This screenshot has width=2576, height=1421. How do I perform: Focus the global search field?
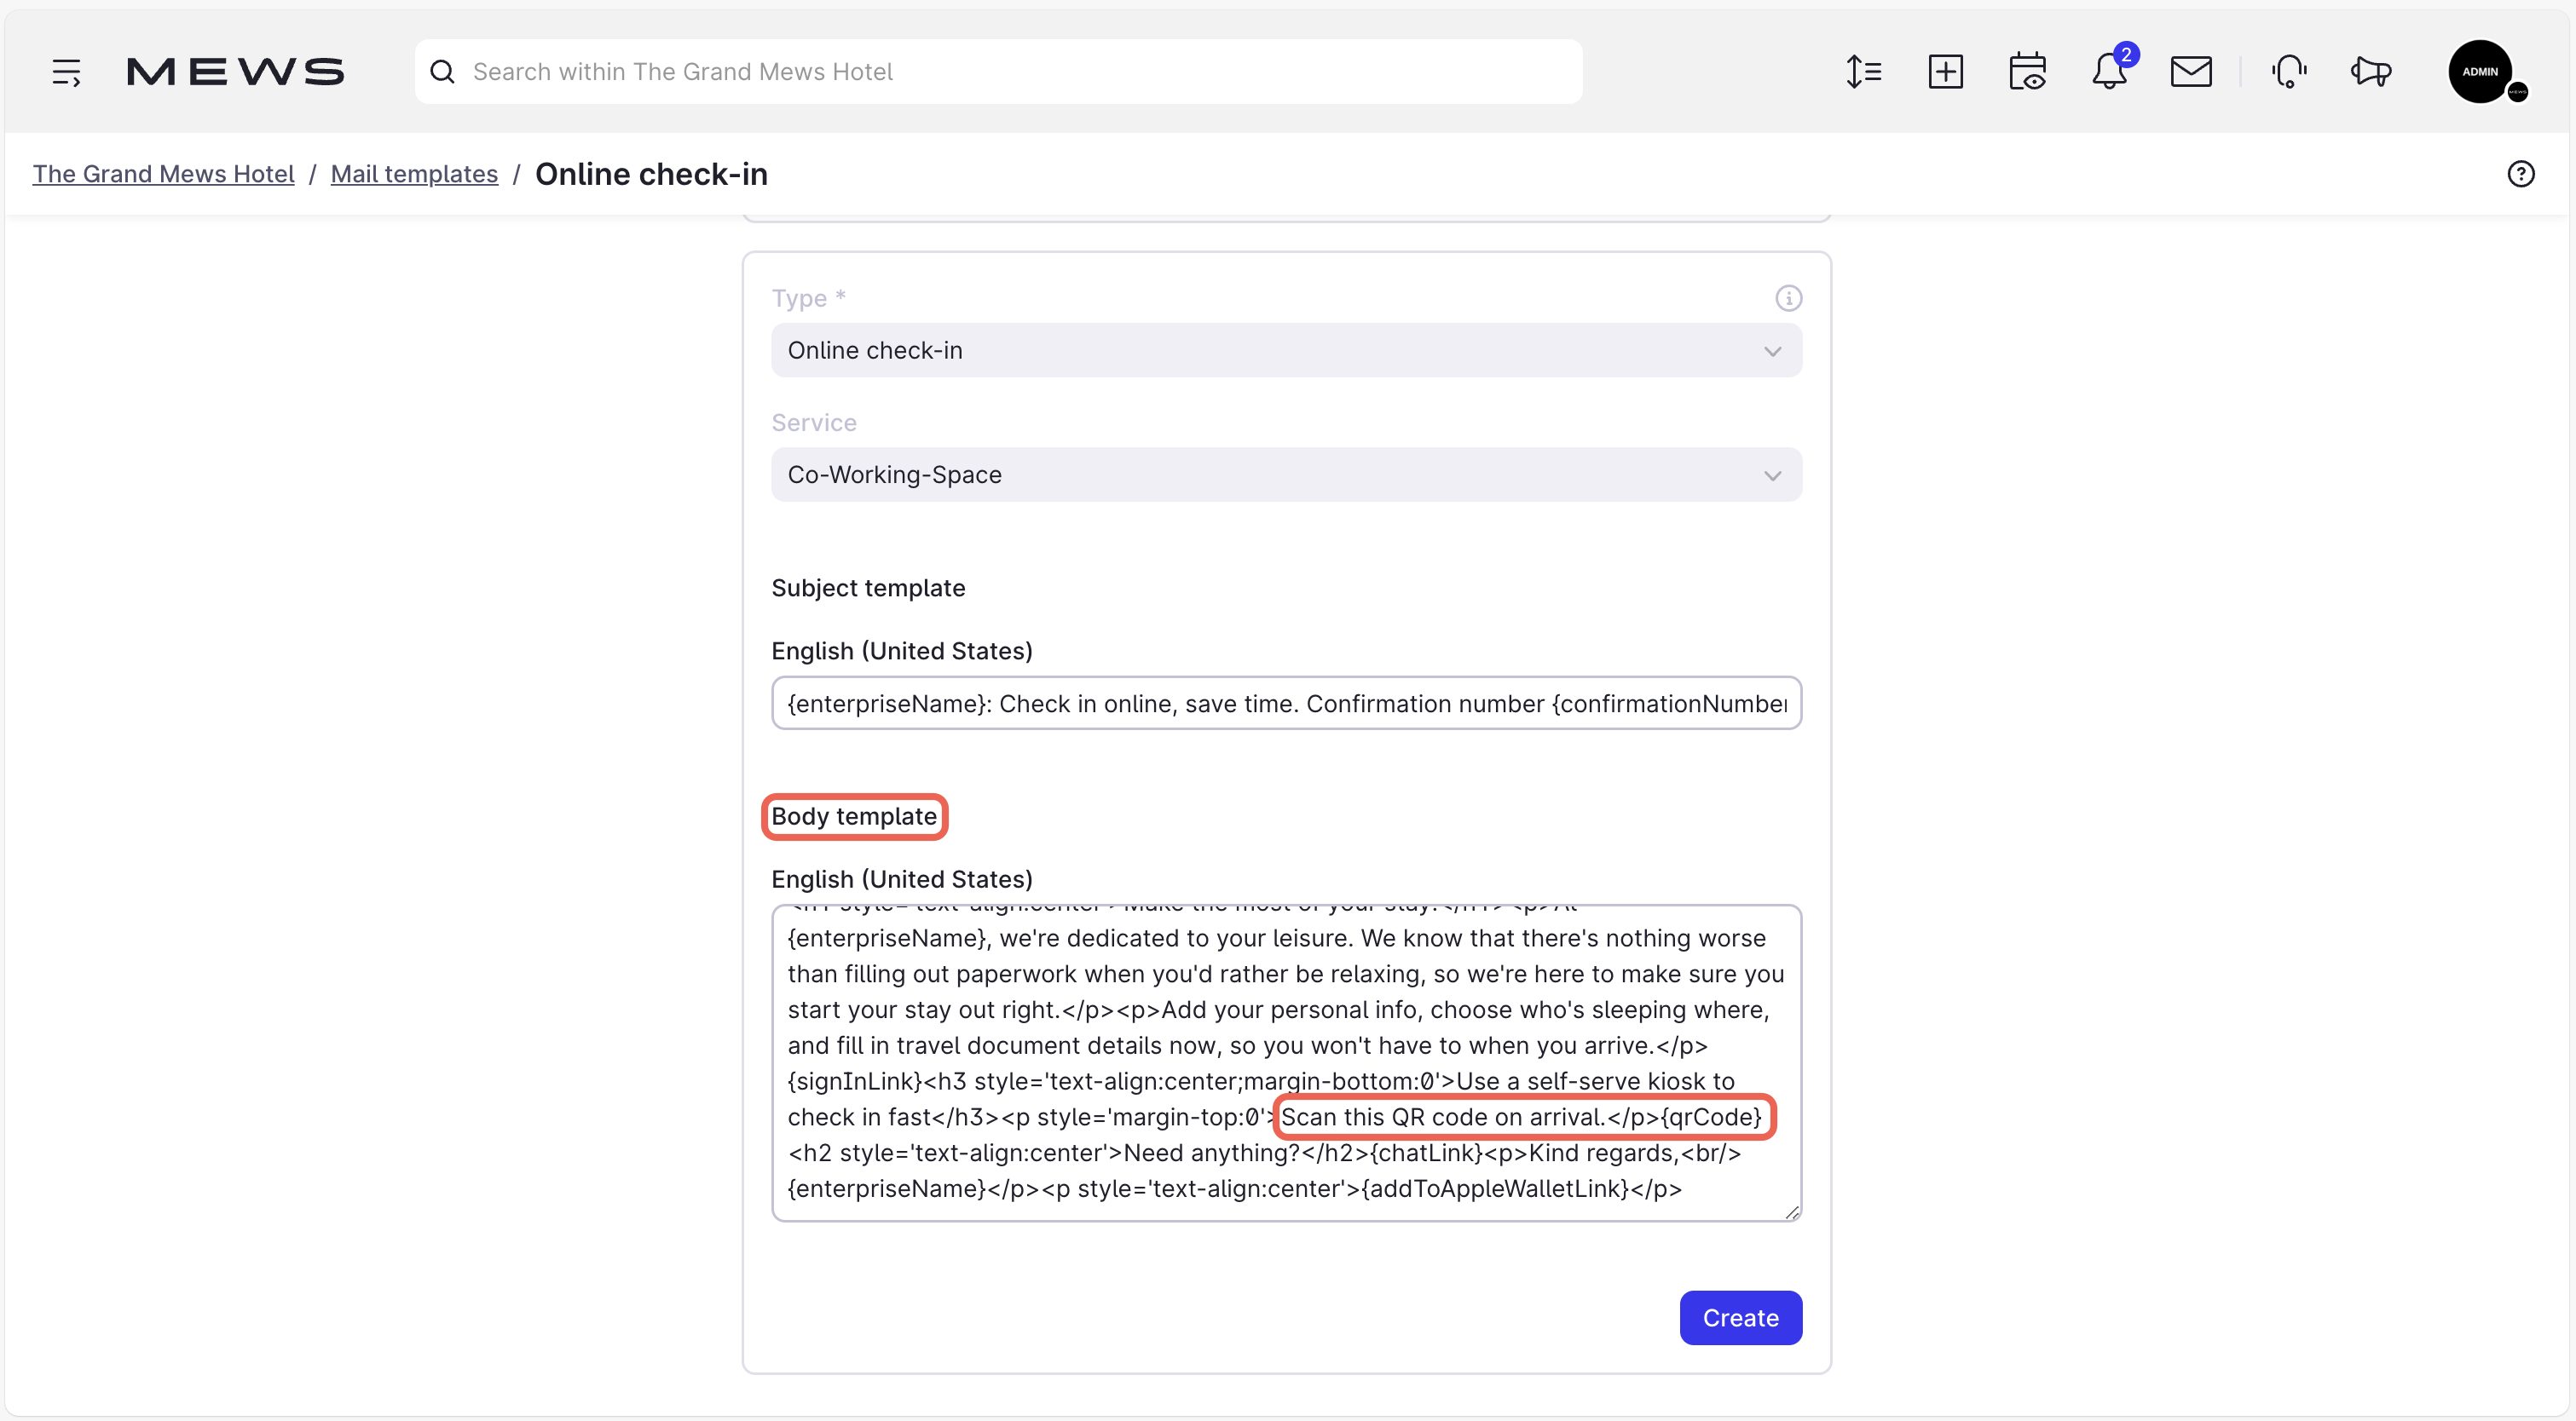[x=1000, y=72]
